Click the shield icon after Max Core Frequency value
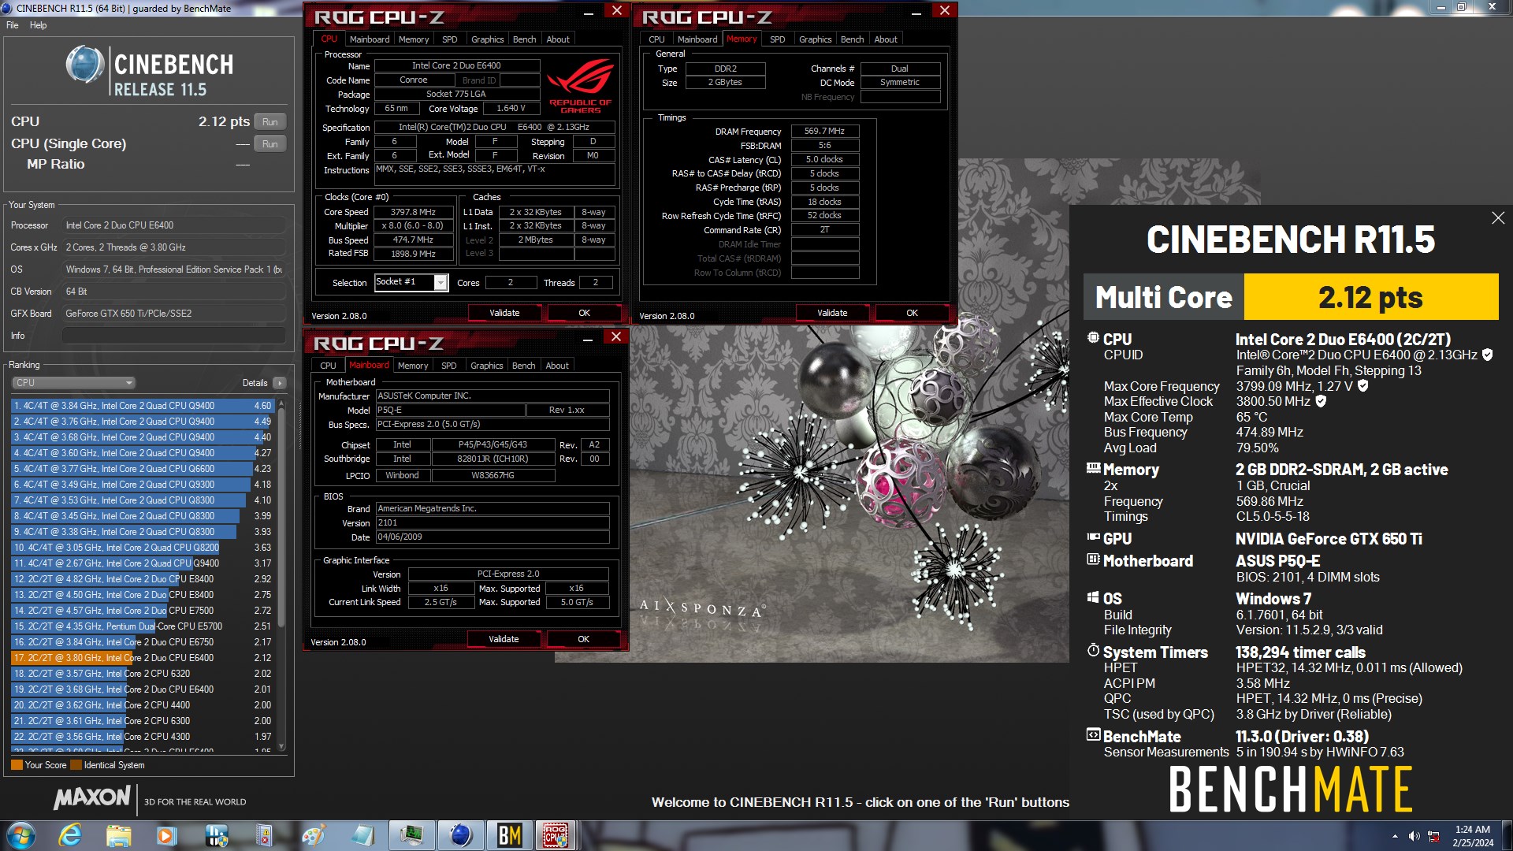Screen dimensions: 1513x851 coord(1362,386)
